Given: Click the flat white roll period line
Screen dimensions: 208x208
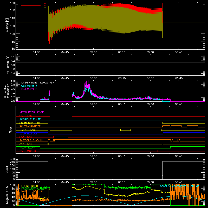Looking at the screenshot, I should pos(110,62).
